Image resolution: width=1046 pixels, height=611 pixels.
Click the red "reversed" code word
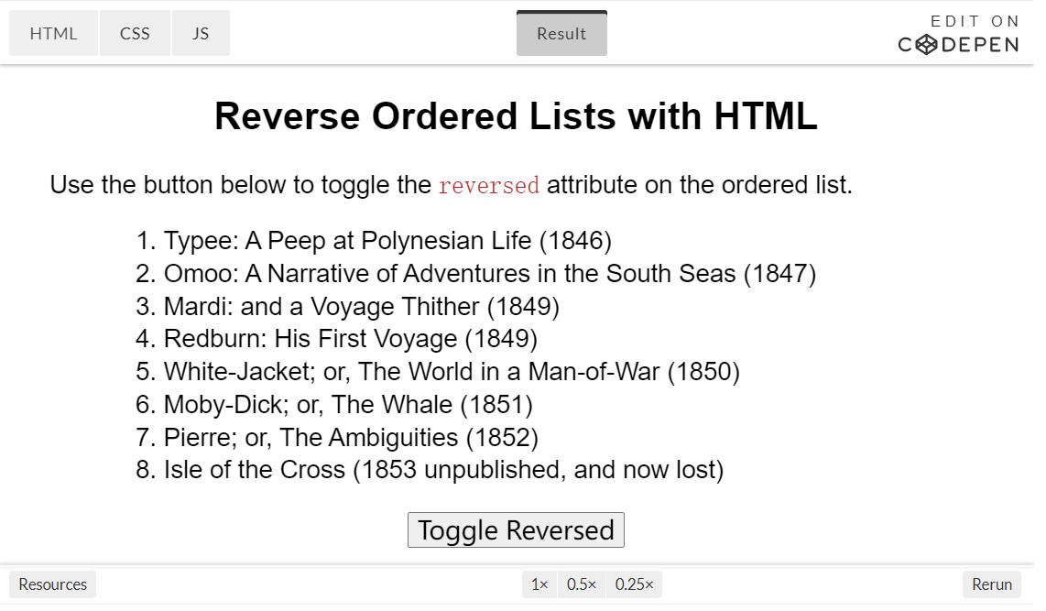[489, 185]
